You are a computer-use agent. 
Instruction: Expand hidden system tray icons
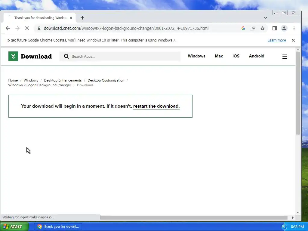pyautogui.click(x=284, y=227)
